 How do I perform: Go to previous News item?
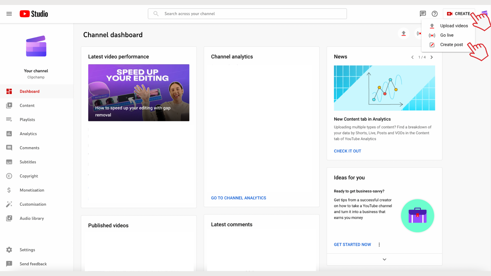click(x=412, y=57)
